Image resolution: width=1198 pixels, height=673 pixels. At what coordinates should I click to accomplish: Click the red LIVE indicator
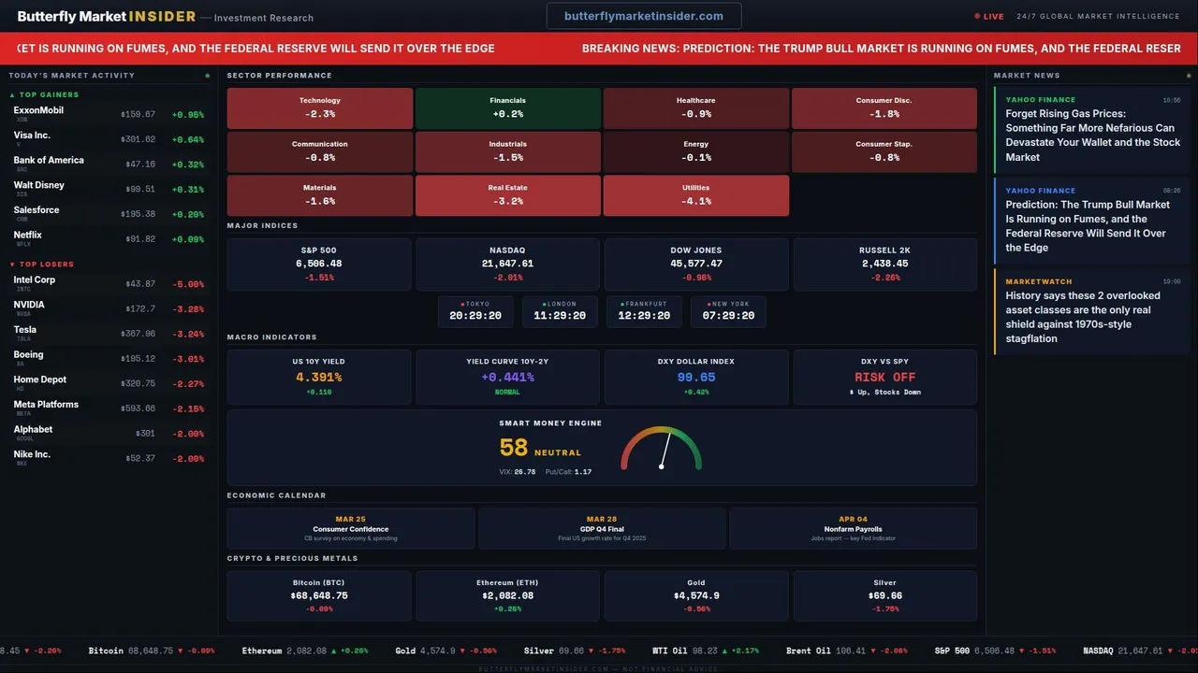click(989, 16)
